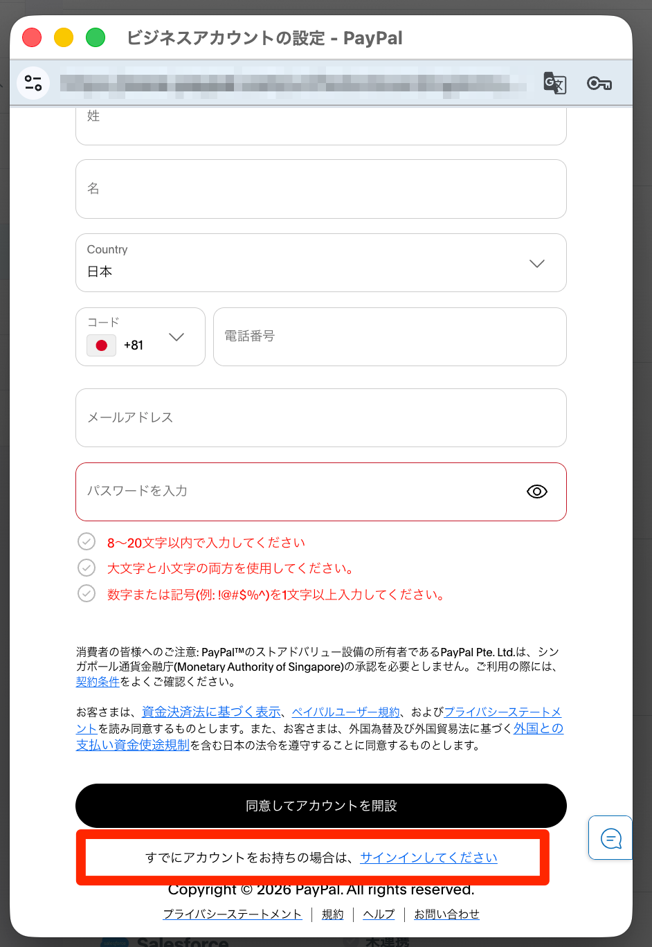The height and width of the screenshot is (947, 652).
Task: Click check icon beside 数字または記号 requirement
Action: [87, 593]
